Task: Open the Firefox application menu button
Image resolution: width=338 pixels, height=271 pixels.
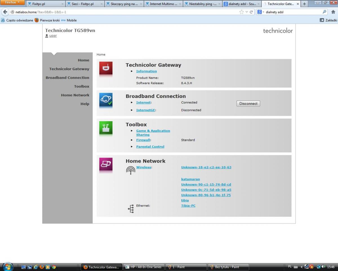Action: pyautogui.click(x=13, y=3)
